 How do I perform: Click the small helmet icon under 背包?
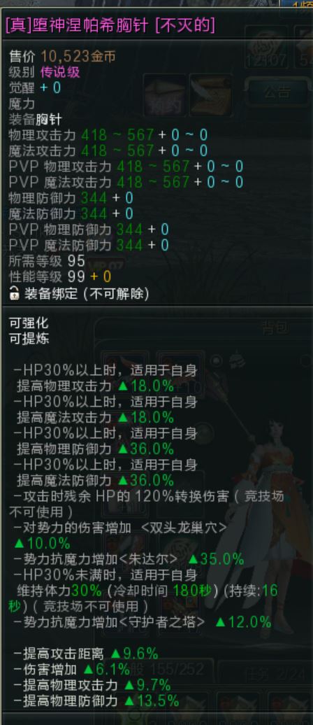pos(236,360)
